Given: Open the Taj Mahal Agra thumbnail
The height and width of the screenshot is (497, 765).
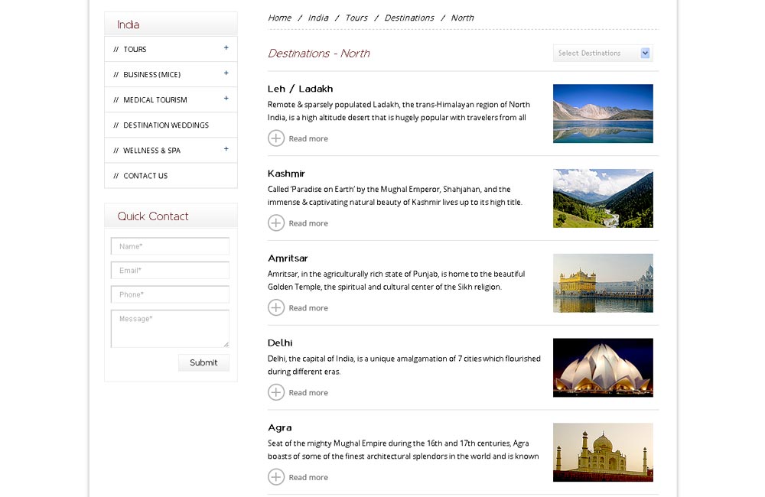Looking at the screenshot, I should (x=603, y=452).
